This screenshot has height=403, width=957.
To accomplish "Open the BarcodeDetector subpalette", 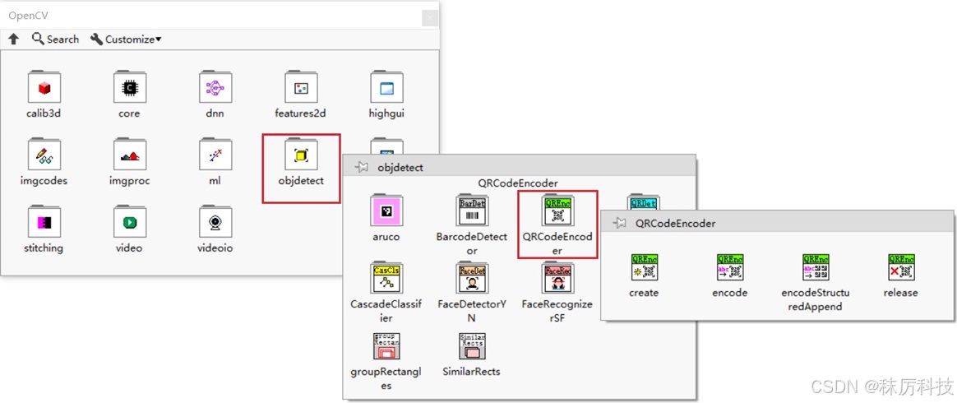I will [472, 211].
